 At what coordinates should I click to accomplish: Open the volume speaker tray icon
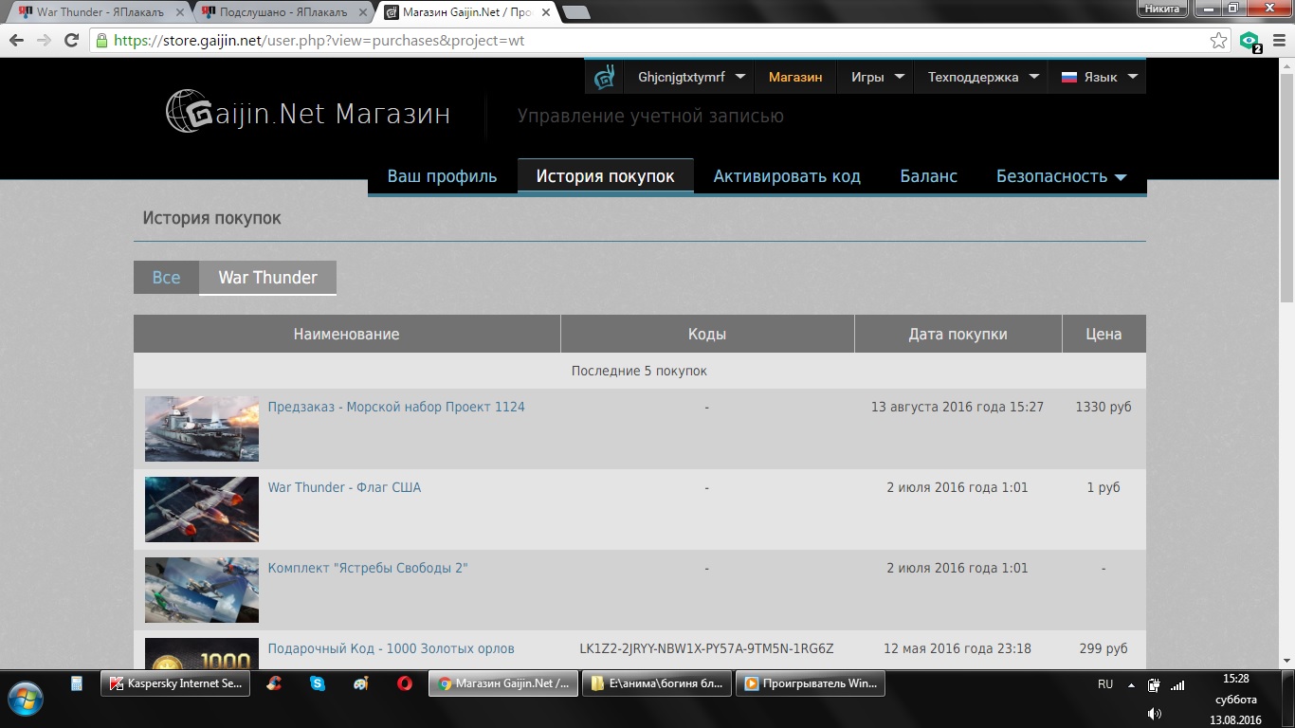[x=1155, y=713]
